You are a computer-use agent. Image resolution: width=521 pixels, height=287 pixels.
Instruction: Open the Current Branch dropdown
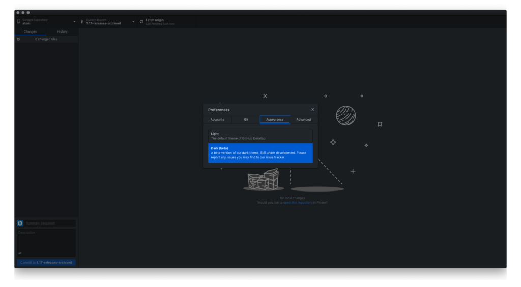[108, 21]
